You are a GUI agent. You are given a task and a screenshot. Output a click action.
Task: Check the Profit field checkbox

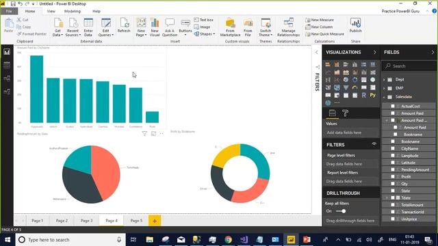pos(393,176)
